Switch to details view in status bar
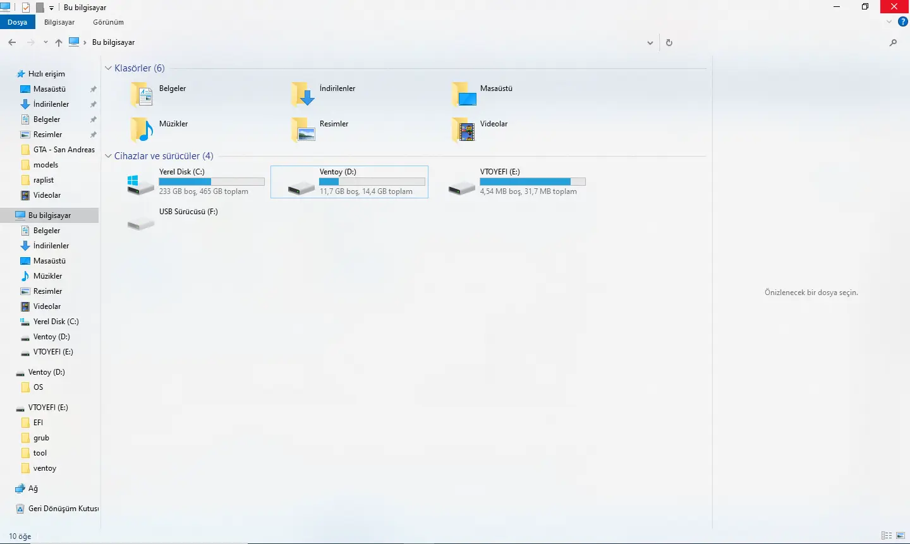Screen dimensions: 910x544 click(x=887, y=536)
